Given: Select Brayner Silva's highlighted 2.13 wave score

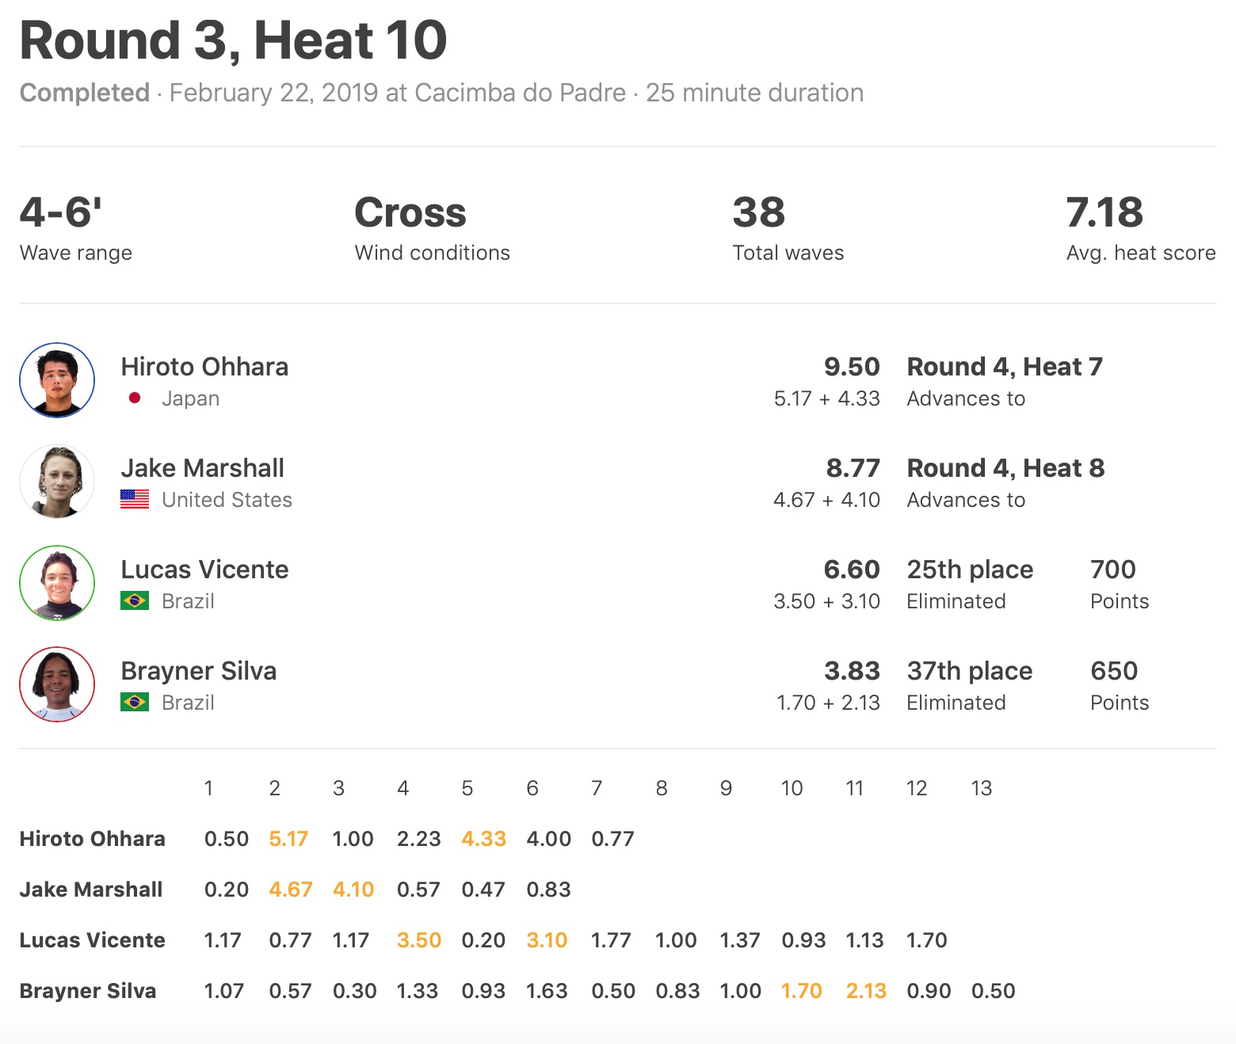Looking at the screenshot, I should 866,991.
